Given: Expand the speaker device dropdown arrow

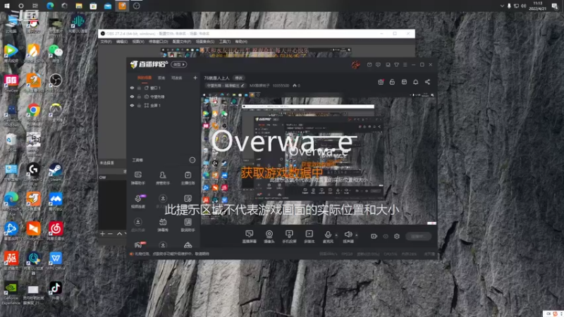Looking at the screenshot, I should [x=357, y=235].
